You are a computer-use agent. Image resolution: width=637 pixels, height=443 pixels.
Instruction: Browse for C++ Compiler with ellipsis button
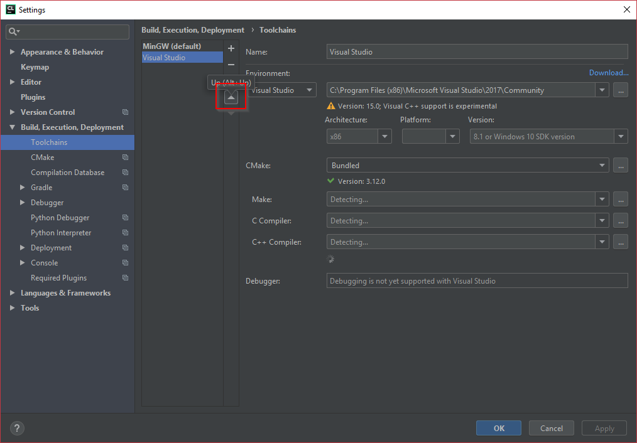(620, 242)
